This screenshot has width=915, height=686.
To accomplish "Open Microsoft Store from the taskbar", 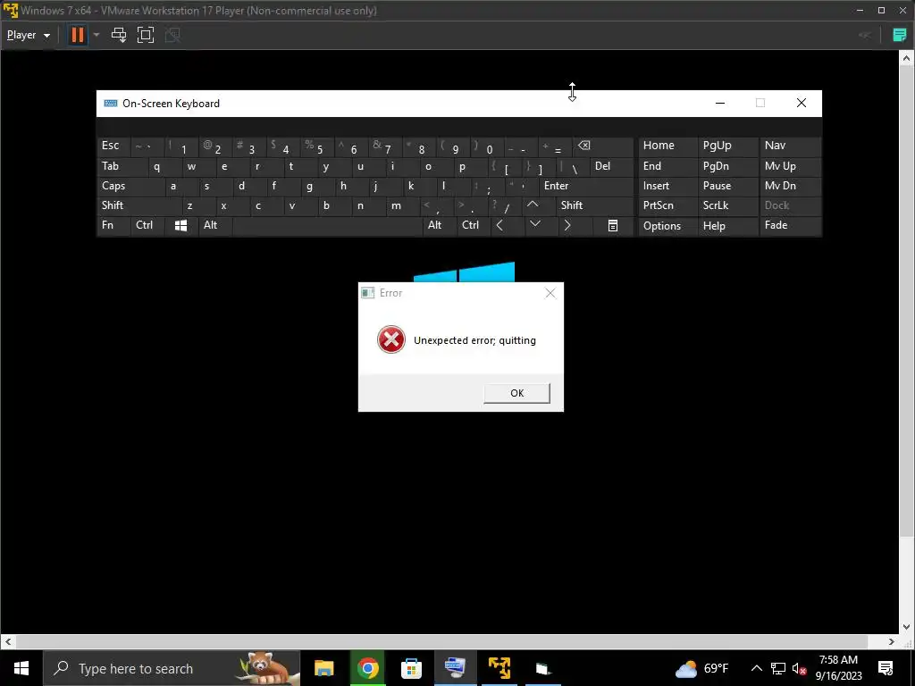I will [411, 668].
